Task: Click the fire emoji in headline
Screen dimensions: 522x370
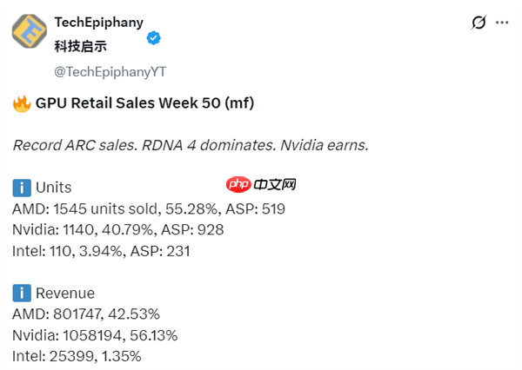Action: pos(22,104)
